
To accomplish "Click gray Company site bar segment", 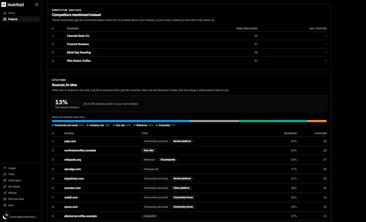I will coord(214,121).
